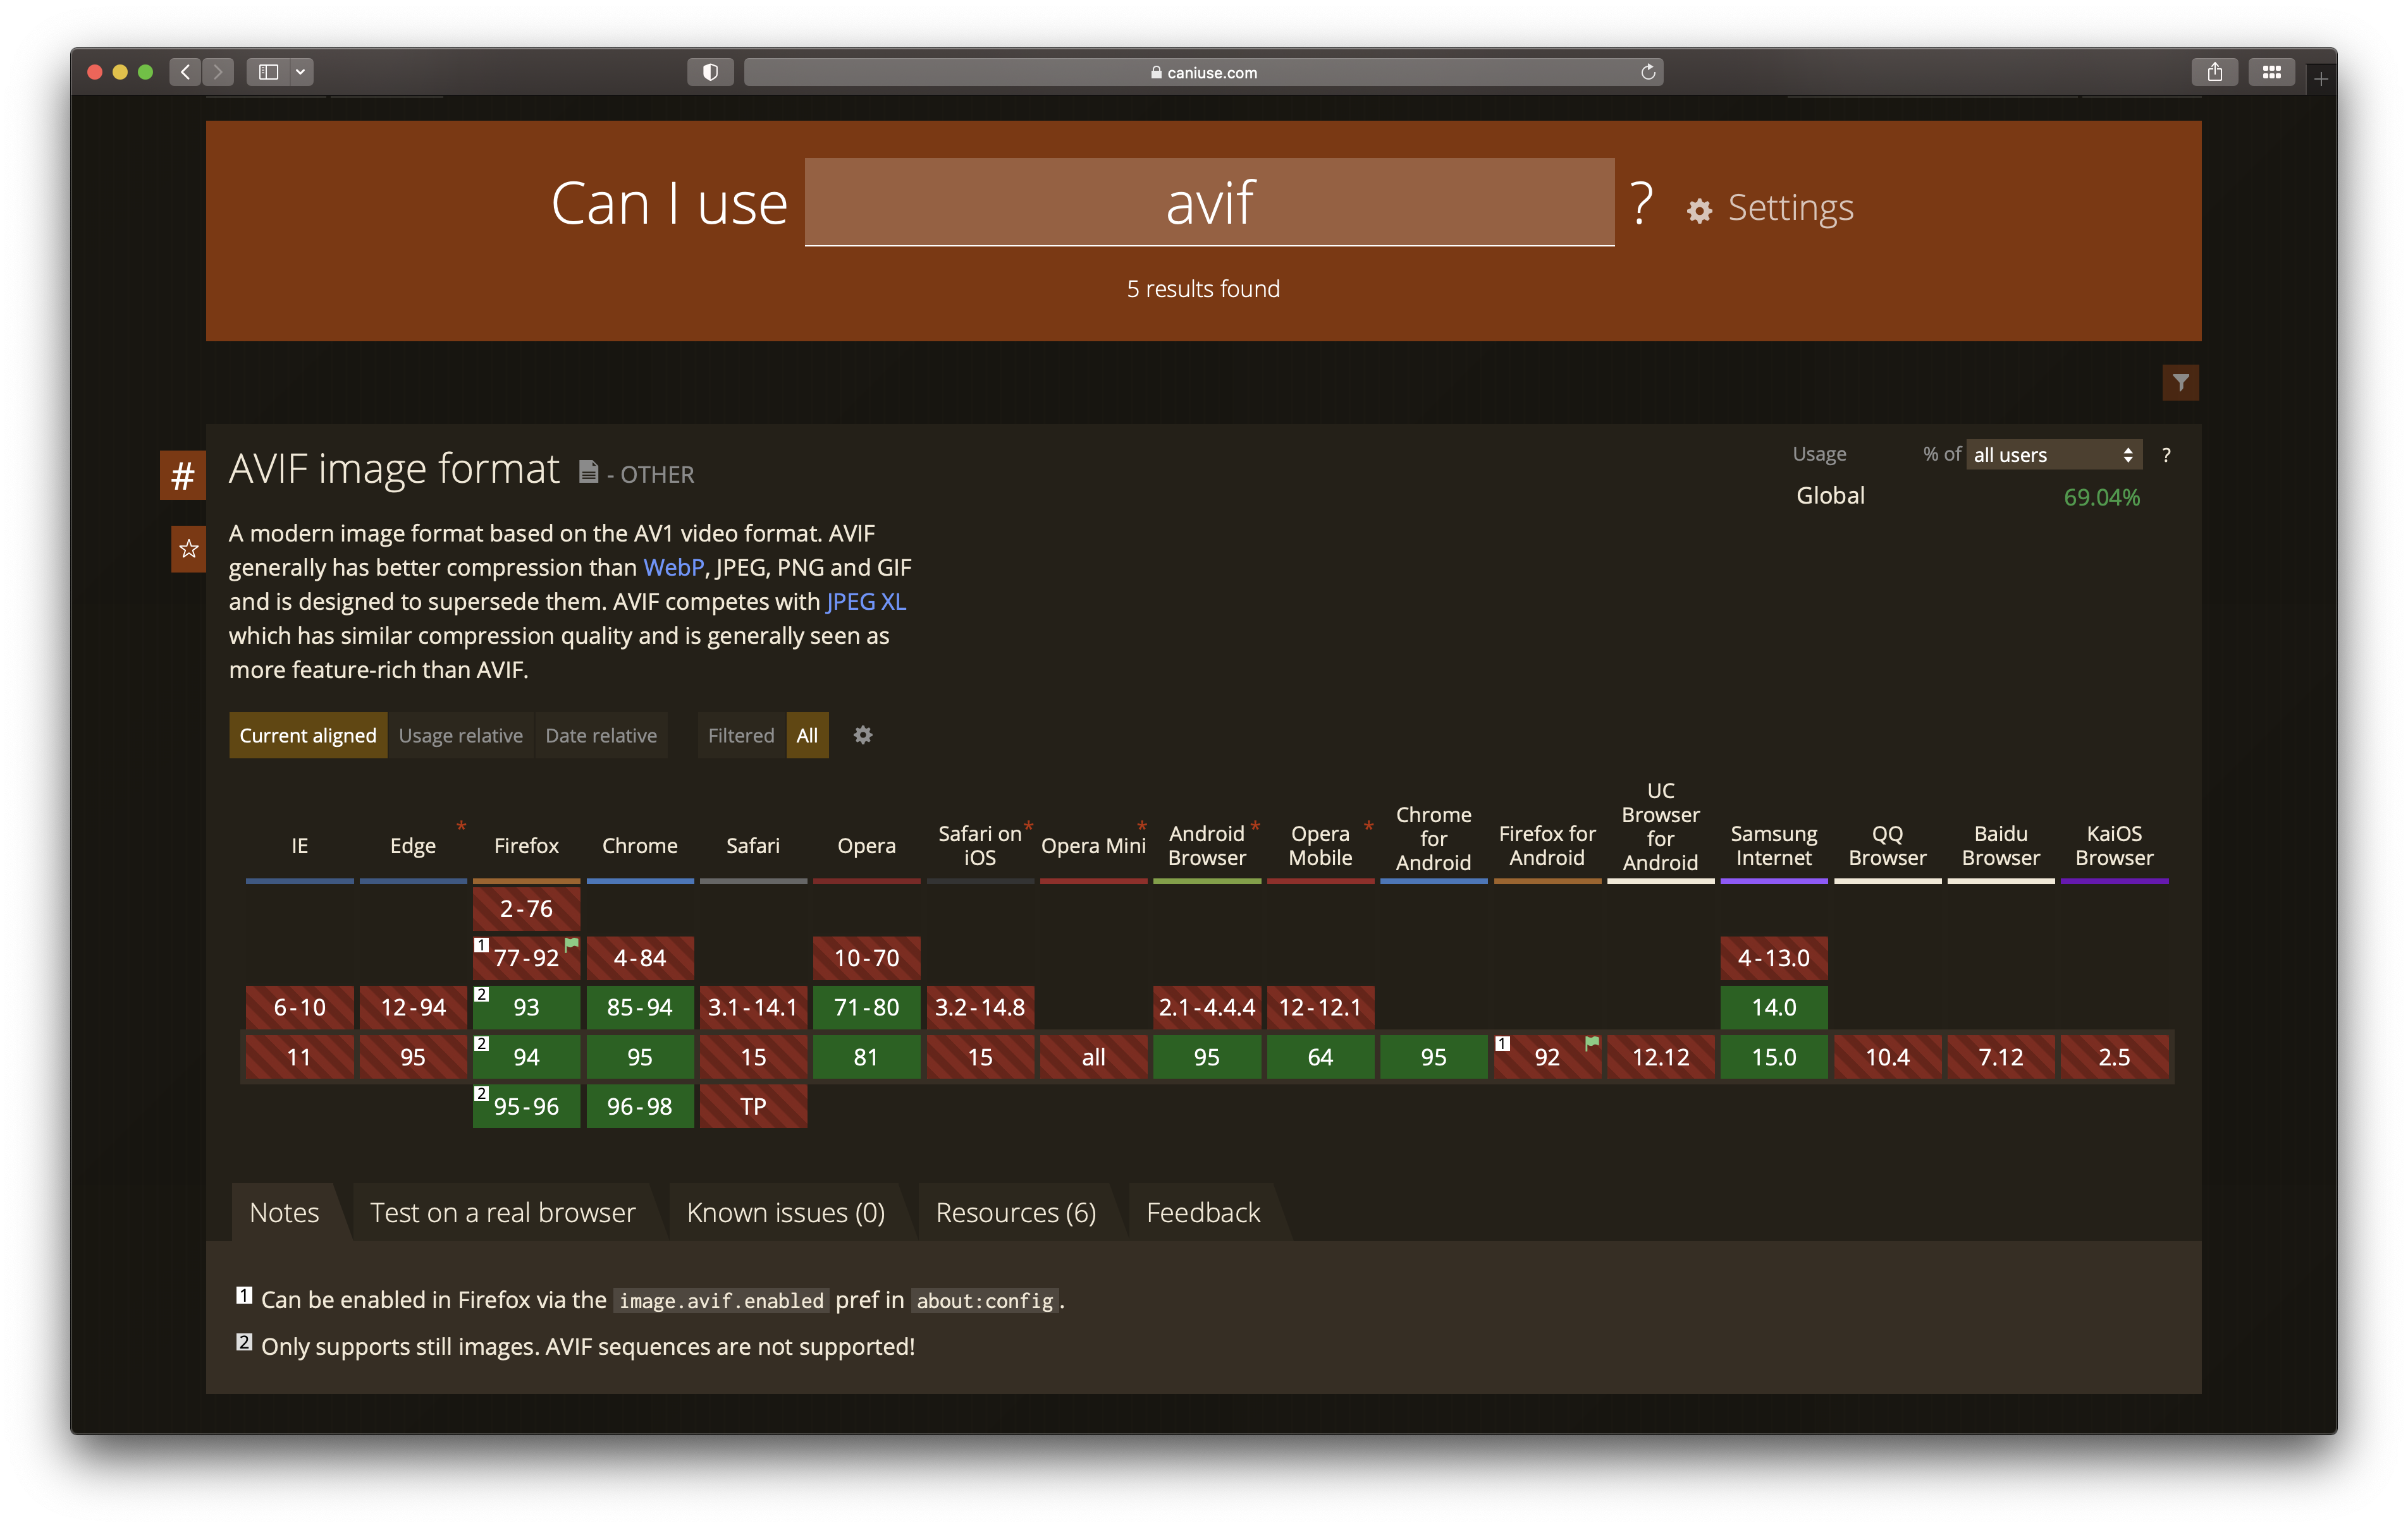
Task: Click the usage help question mark
Action: [x=2166, y=455]
